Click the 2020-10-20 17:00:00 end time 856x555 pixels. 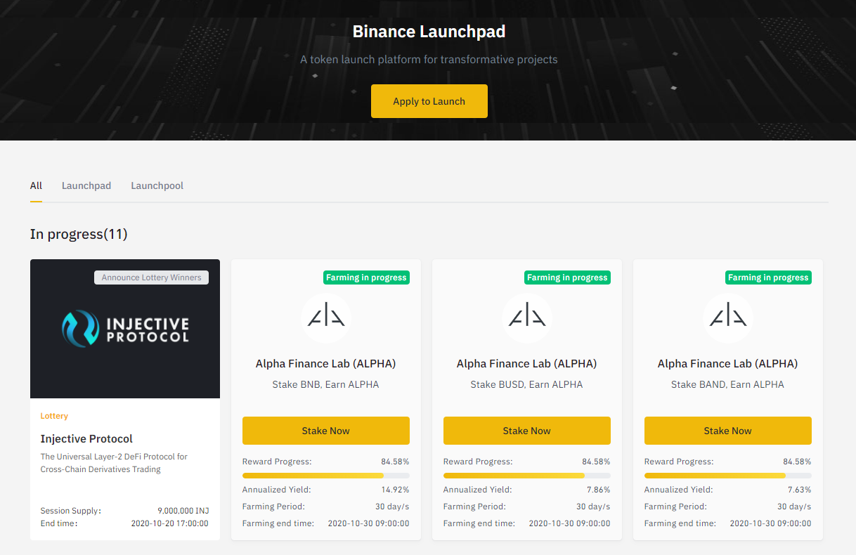click(x=170, y=523)
